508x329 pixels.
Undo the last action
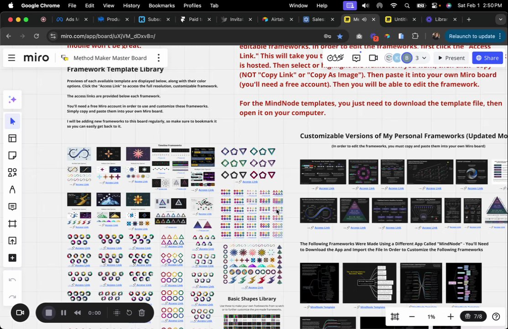pos(12,280)
